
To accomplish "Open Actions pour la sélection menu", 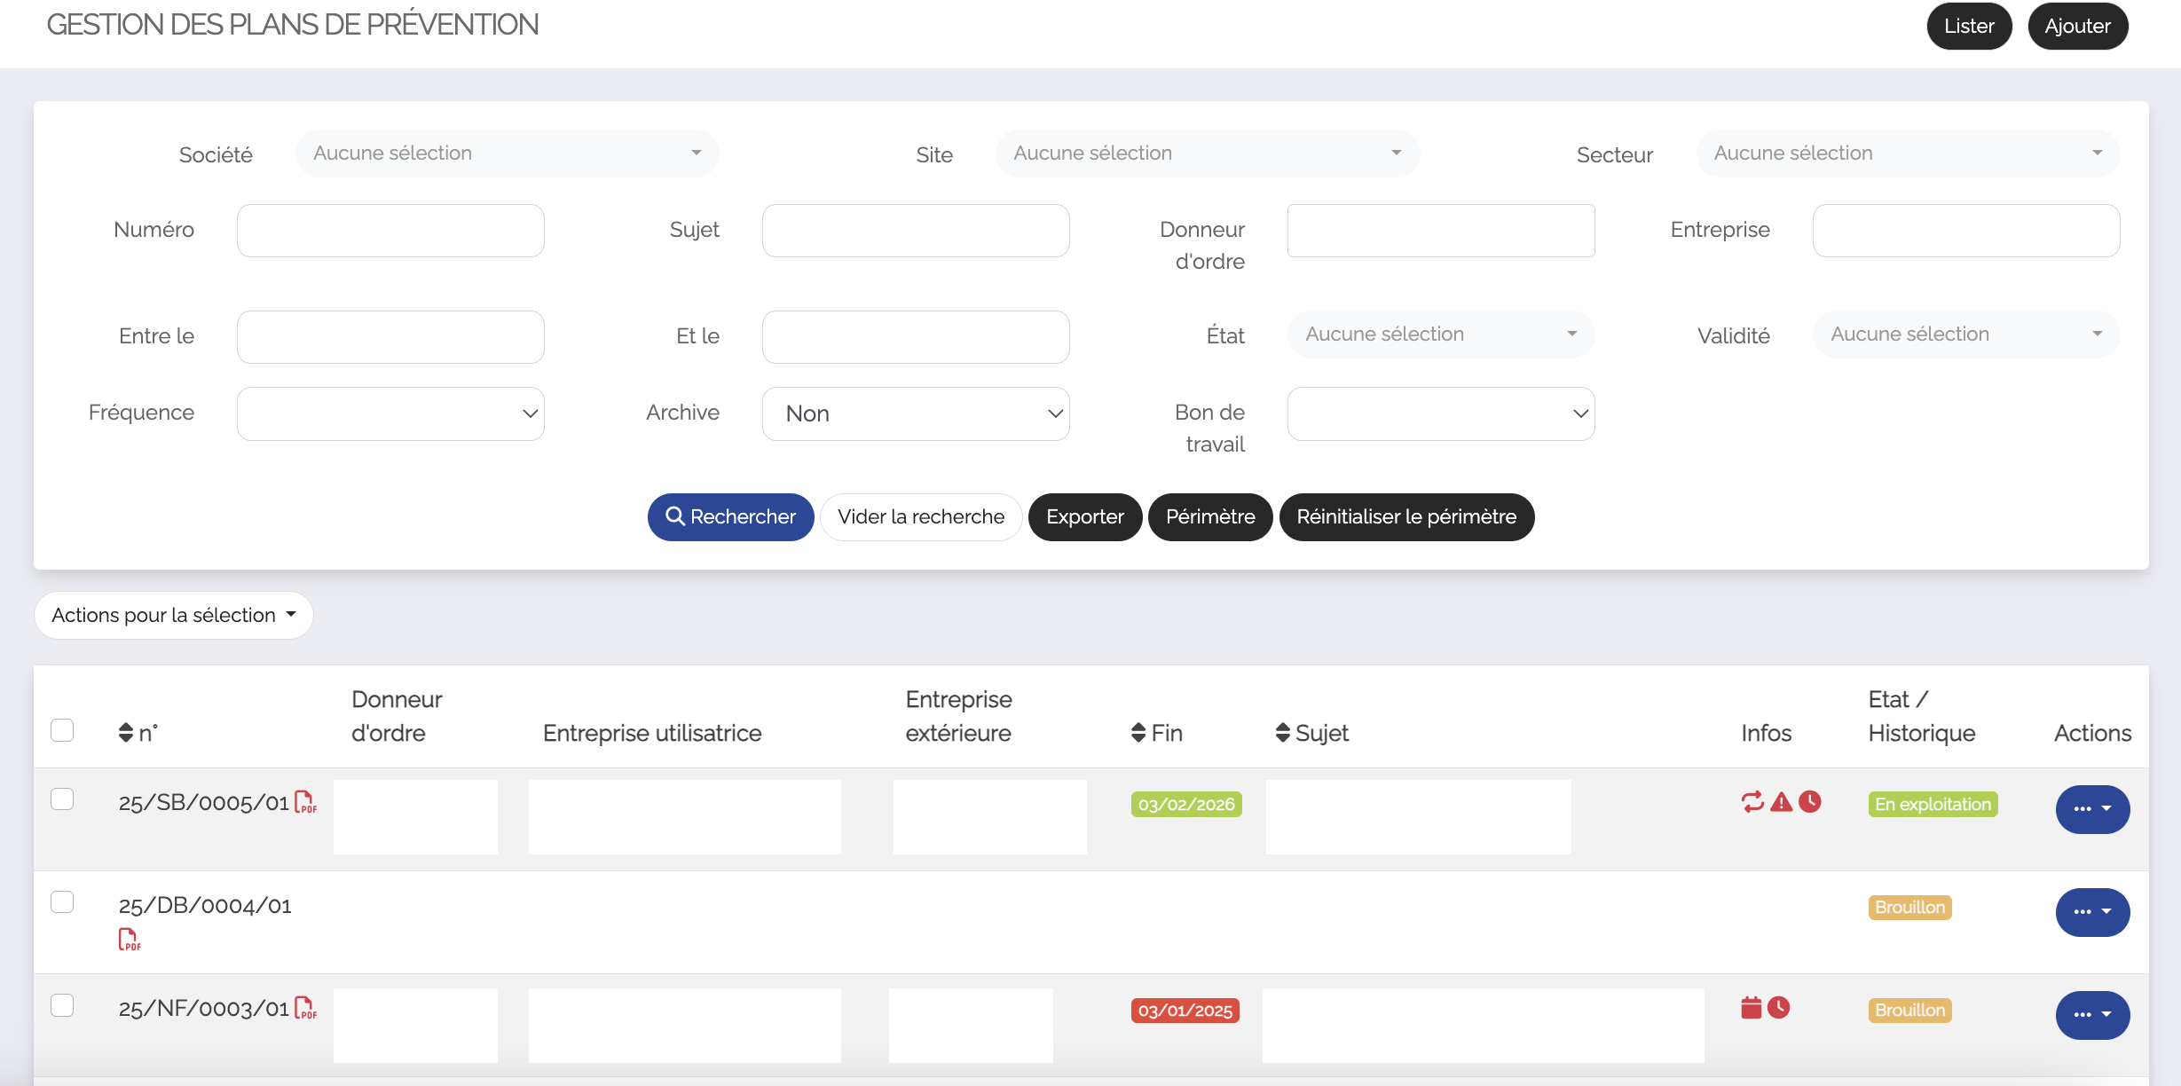I will click(x=174, y=615).
